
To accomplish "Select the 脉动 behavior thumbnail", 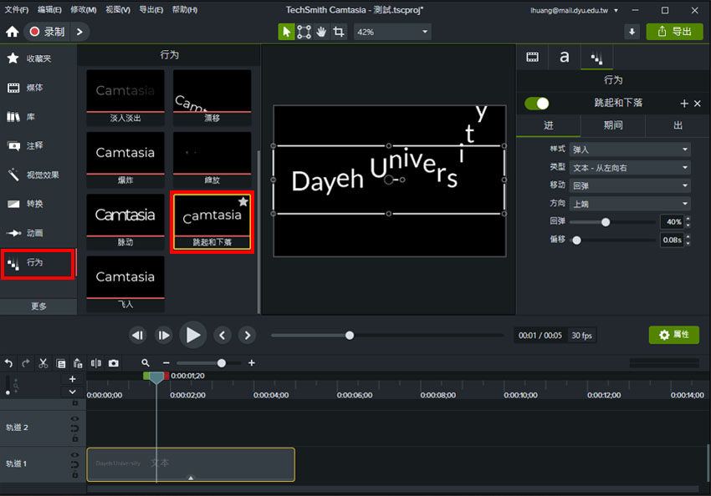I will coord(125,220).
